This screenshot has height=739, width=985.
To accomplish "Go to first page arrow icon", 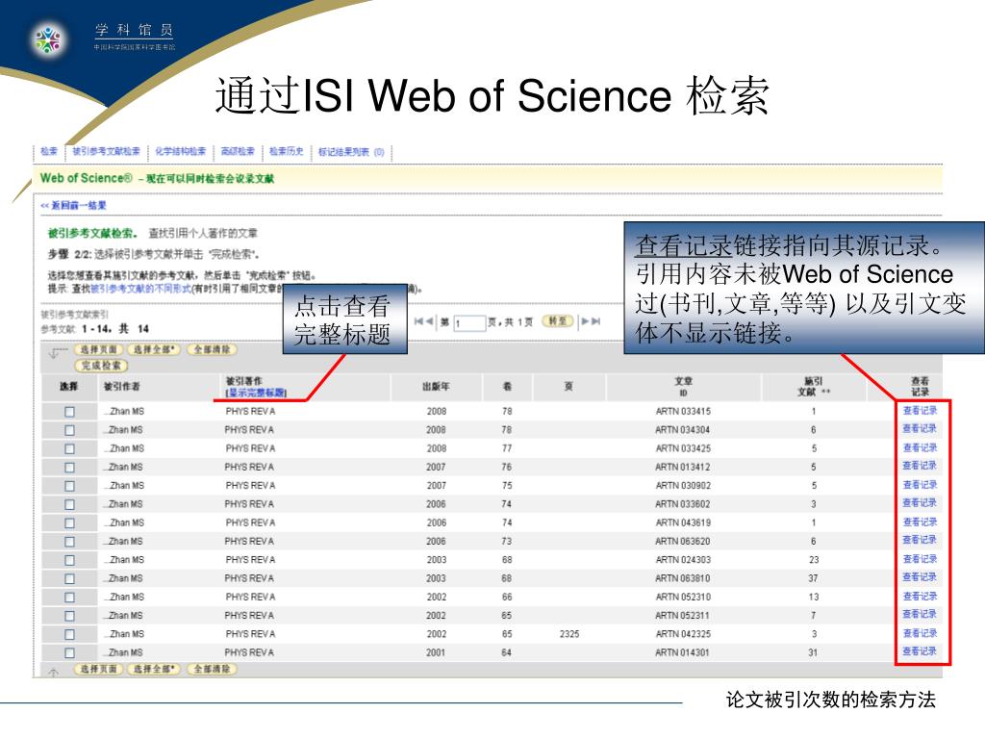I will [x=417, y=321].
